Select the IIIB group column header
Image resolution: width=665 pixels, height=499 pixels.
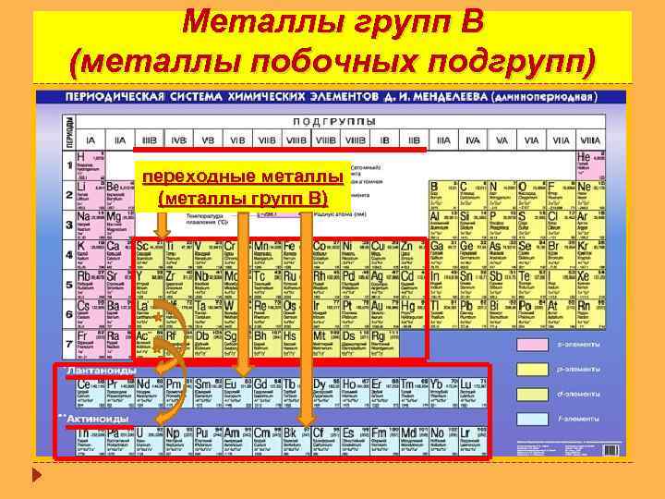150,140
